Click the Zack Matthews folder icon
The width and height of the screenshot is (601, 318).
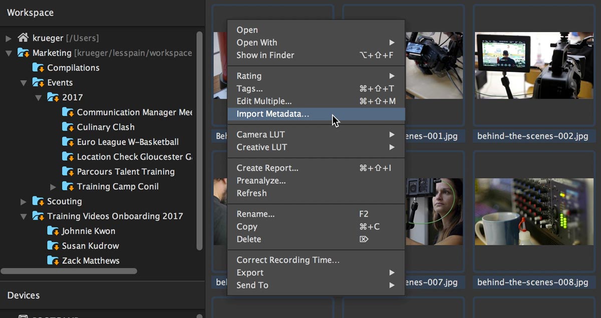click(53, 260)
